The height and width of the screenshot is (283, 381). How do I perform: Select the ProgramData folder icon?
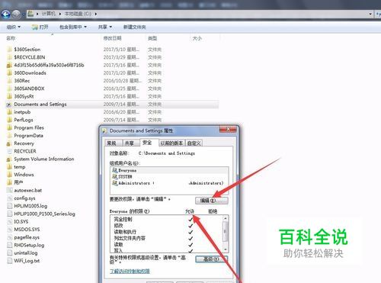pos(9,136)
